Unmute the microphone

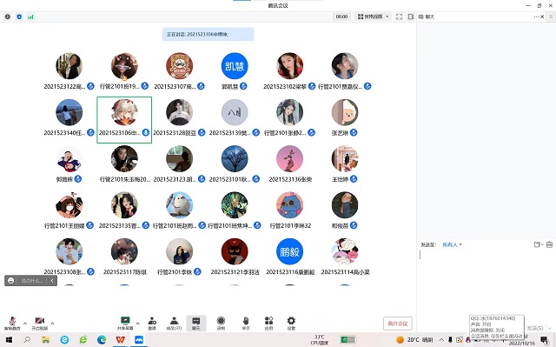pos(12,323)
